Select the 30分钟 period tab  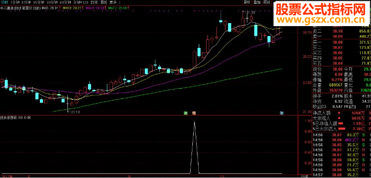click(x=52, y=3)
